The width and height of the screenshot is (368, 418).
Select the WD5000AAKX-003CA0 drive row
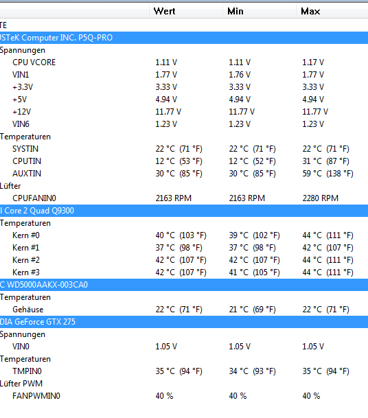pos(184,285)
